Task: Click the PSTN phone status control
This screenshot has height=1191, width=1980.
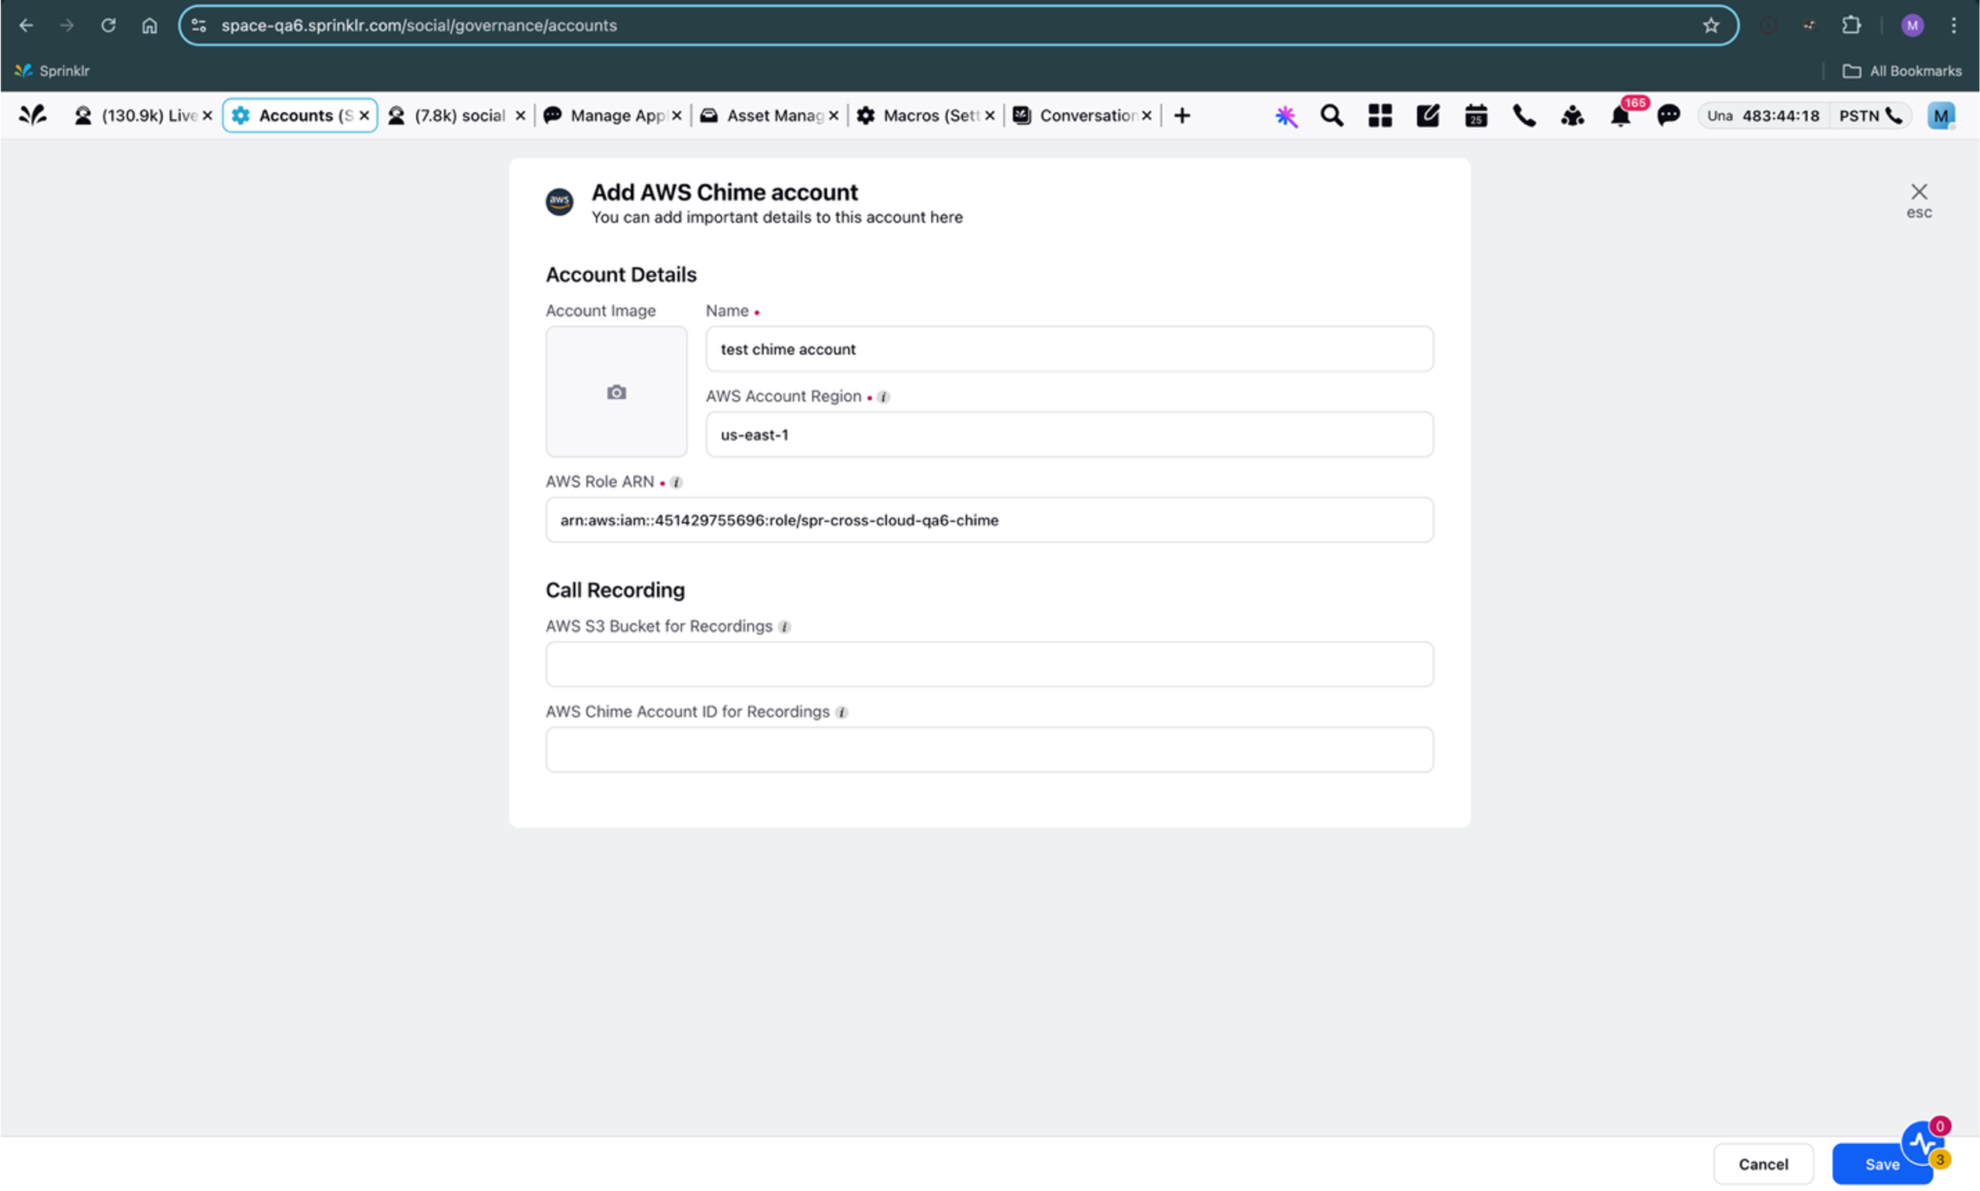Action: [1871, 115]
